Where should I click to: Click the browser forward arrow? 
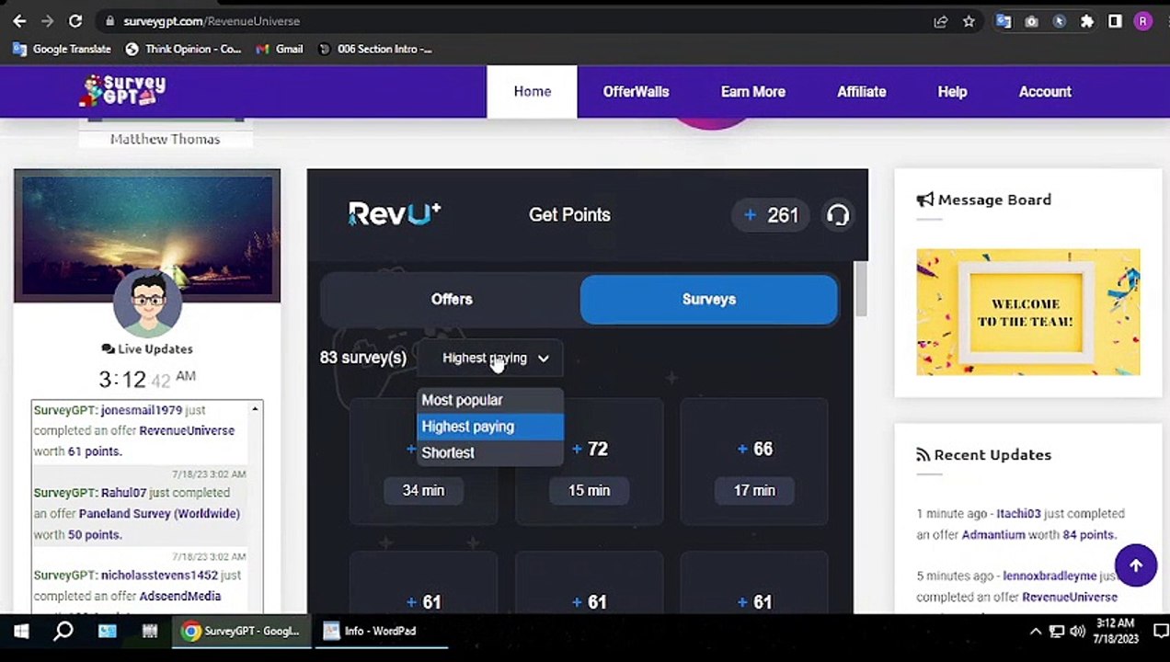[x=47, y=20]
